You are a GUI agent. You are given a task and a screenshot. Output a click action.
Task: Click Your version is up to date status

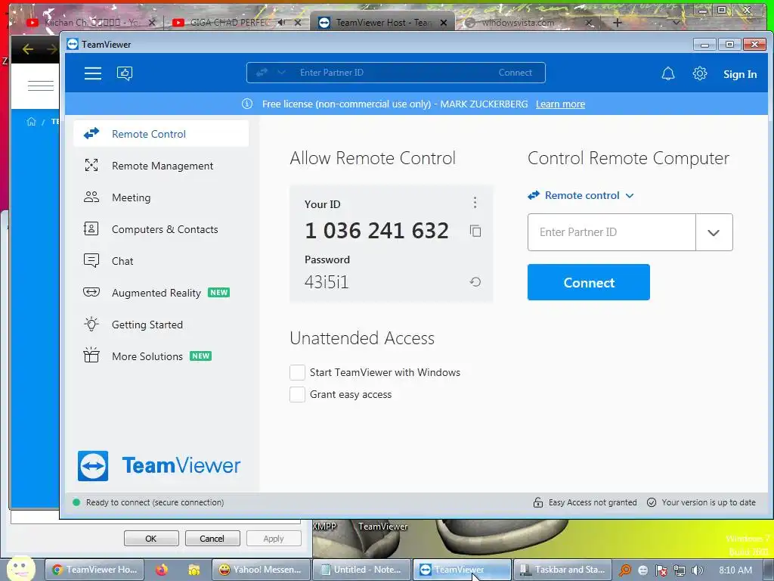[x=708, y=502]
